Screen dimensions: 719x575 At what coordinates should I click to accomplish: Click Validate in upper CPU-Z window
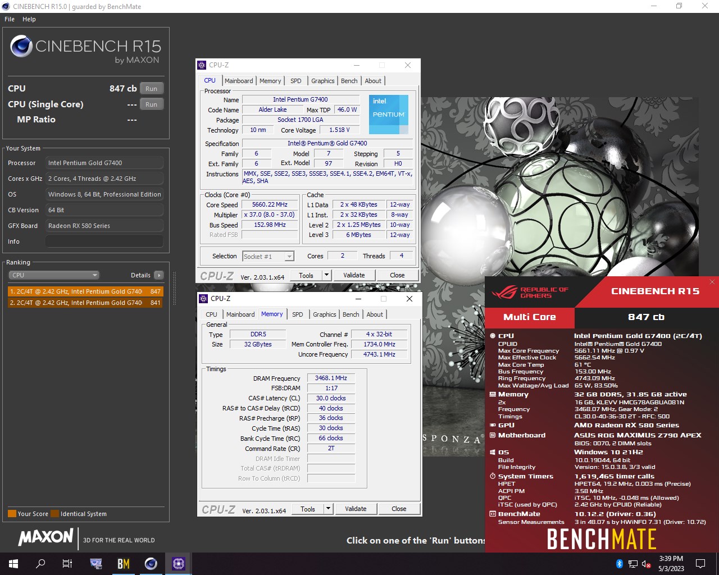pyautogui.click(x=354, y=275)
